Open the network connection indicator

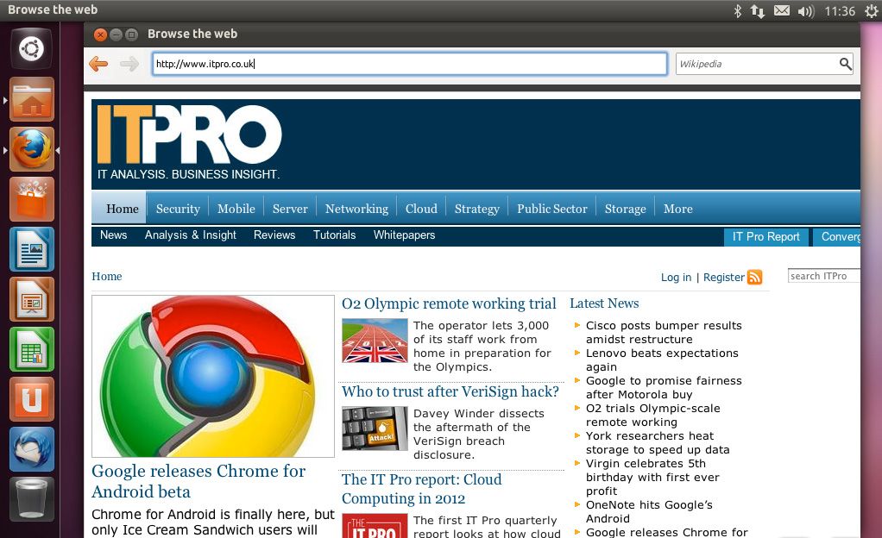pos(758,10)
